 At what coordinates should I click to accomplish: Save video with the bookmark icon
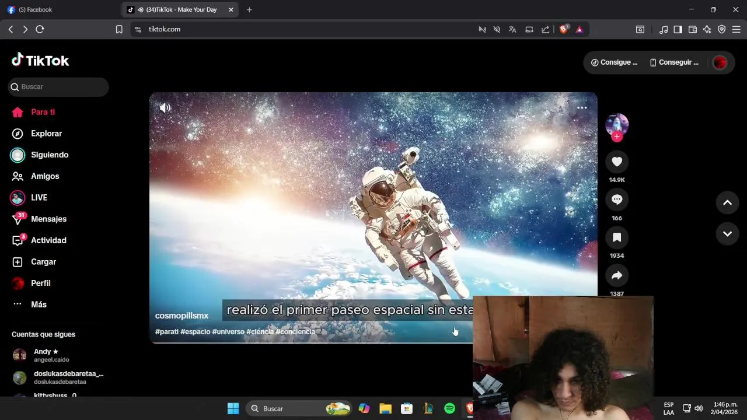[x=617, y=237]
